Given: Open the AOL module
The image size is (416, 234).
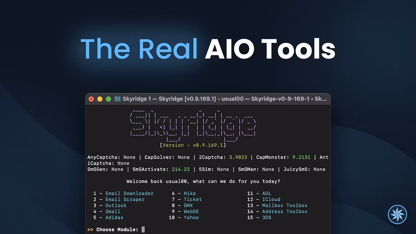Looking at the screenshot, I should [266, 193].
